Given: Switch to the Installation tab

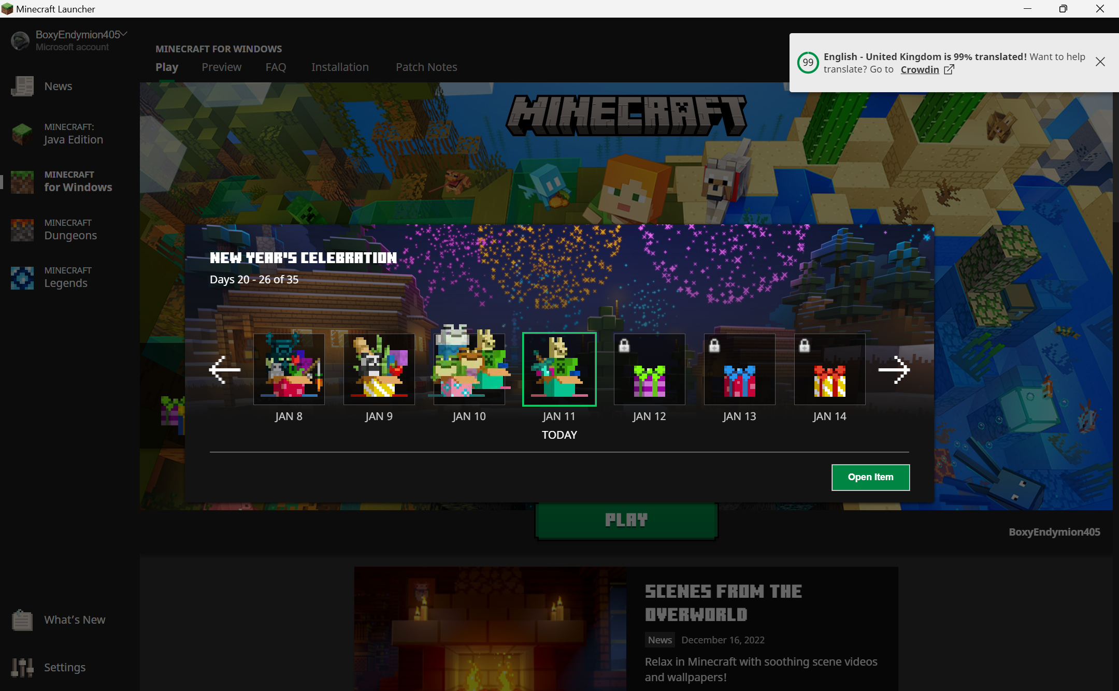Looking at the screenshot, I should (x=340, y=67).
